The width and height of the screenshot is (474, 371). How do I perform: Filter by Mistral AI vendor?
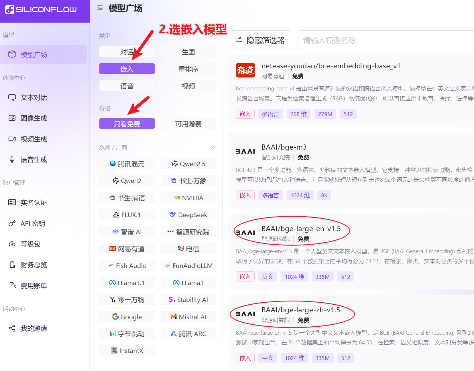tap(188, 317)
